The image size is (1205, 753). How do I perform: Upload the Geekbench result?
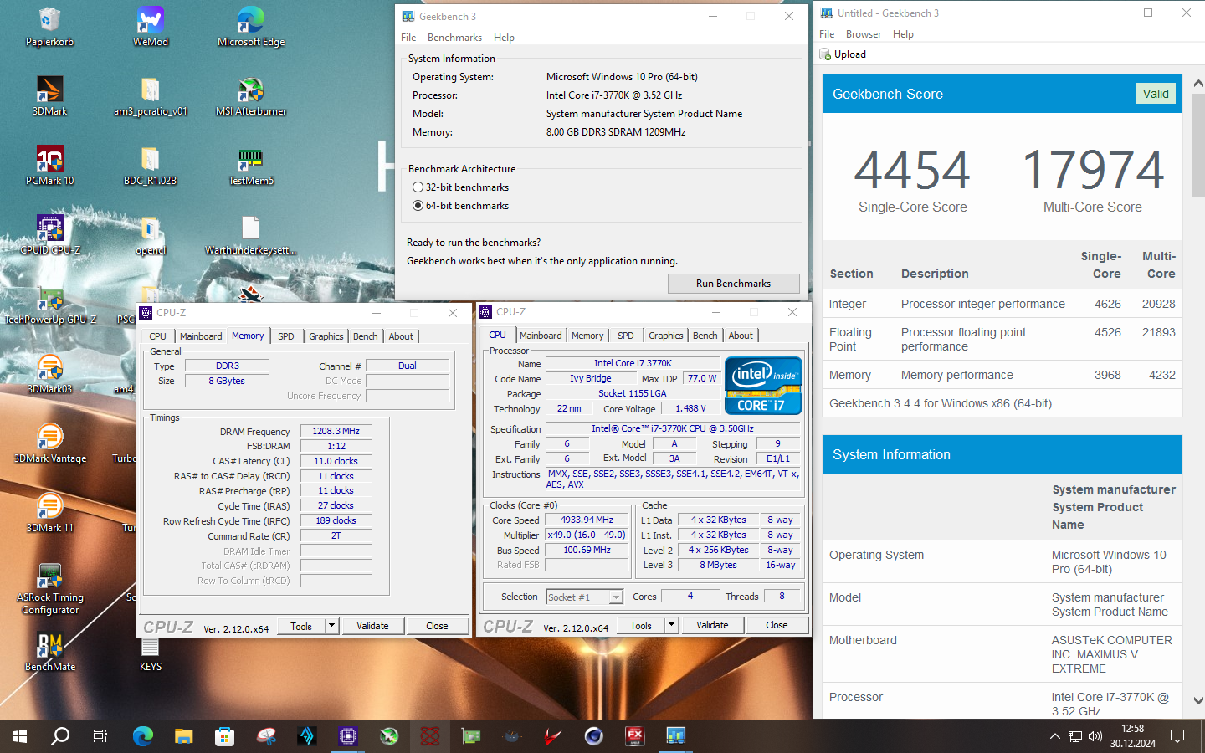tap(843, 54)
